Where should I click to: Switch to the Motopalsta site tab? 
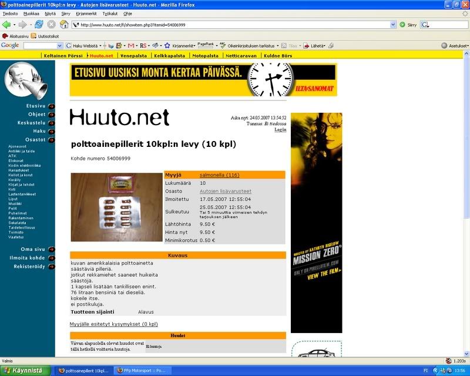point(205,56)
